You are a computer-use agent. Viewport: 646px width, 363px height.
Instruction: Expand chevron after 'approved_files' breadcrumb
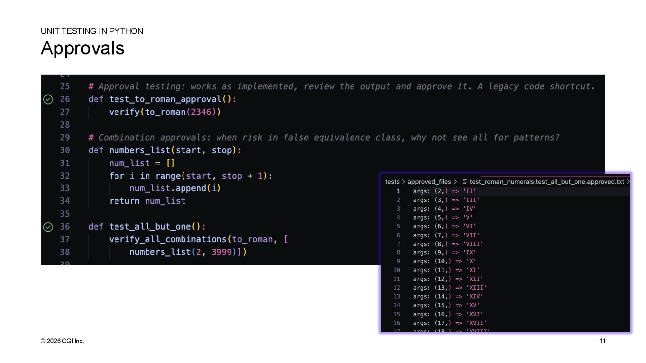(x=455, y=182)
